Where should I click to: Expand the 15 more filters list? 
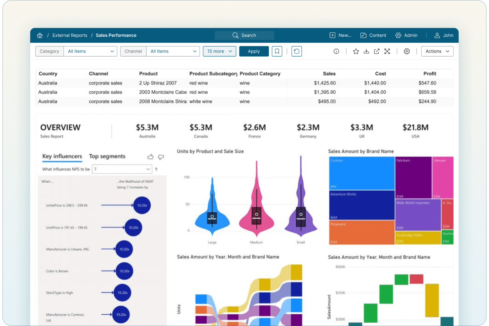[219, 51]
